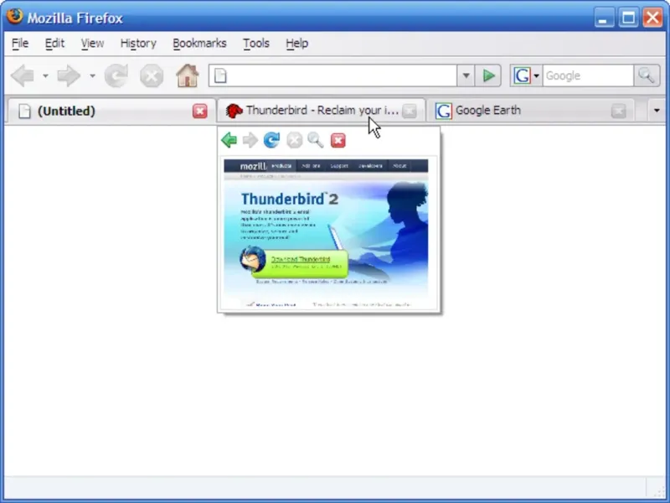The height and width of the screenshot is (503, 670).
Task: Click the Reload button in the main toolbar
Action: pos(116,75)
